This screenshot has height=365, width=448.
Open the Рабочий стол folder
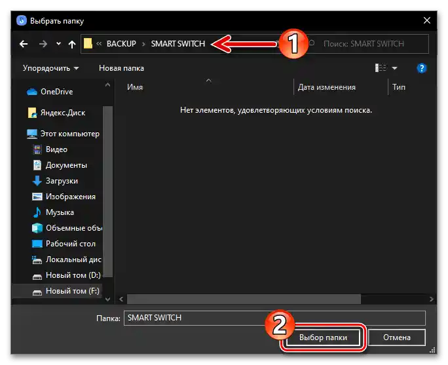[x=71, y=244]
